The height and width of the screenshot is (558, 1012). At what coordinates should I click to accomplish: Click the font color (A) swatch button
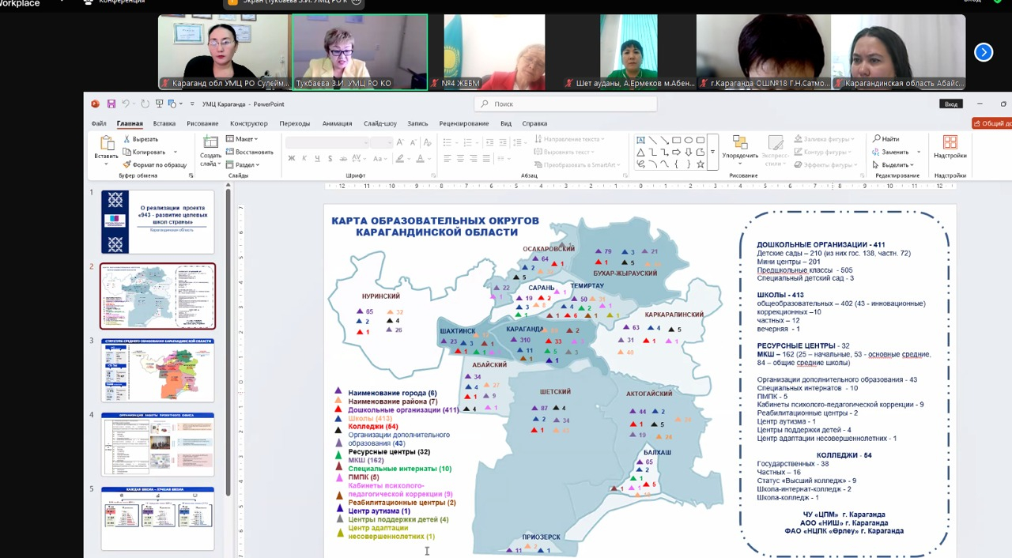point(421,158)
